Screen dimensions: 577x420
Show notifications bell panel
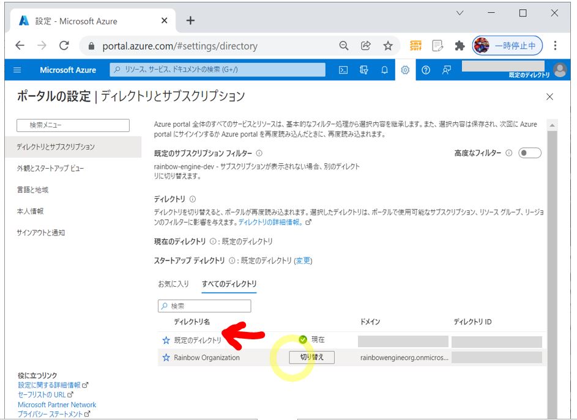[x=384, y=70]
